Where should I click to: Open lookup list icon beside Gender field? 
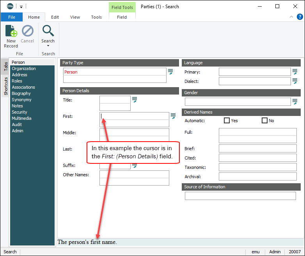(x=295, y=102)
